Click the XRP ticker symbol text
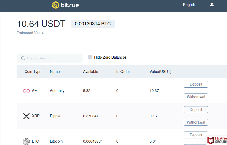The image size is (227, 145). [36, 116]
